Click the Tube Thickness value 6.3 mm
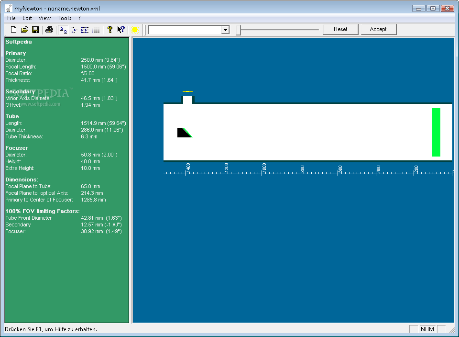This screenshot has height=337, width=459. pos(89,137)
